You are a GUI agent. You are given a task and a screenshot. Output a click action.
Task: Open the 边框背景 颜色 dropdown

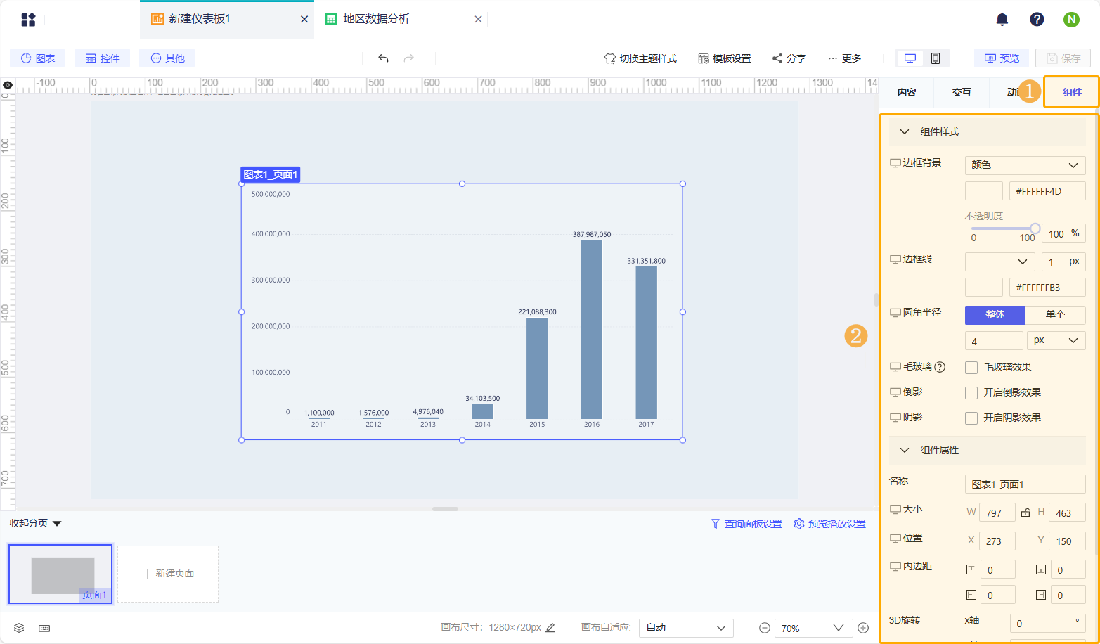pyautogui.click(x=1025, y=165)
